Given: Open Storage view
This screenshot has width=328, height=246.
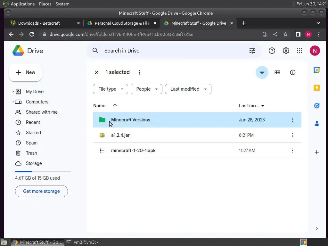Looking at the screenshot, I should [34, 163].
